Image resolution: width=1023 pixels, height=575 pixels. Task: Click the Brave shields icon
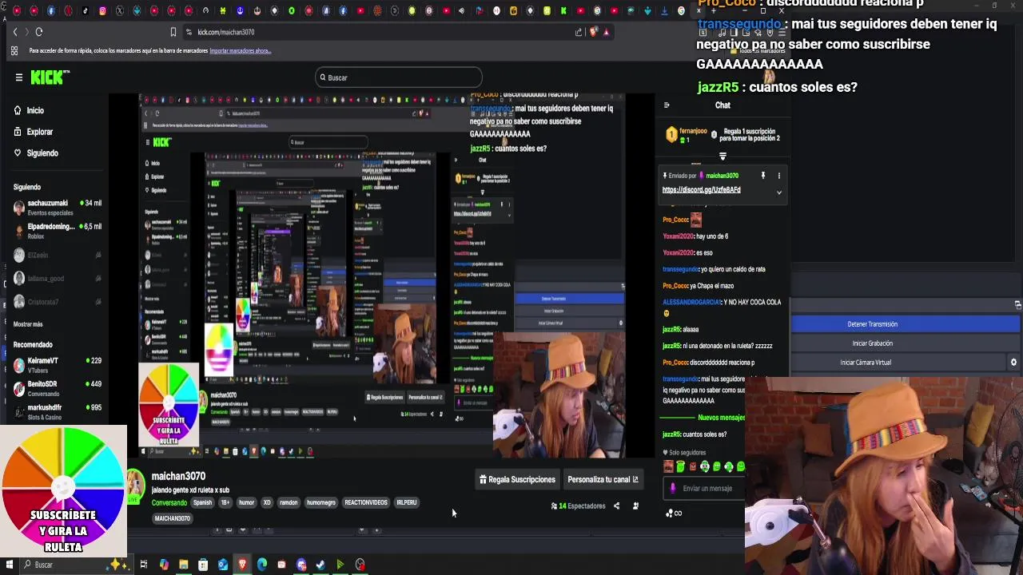593,32
